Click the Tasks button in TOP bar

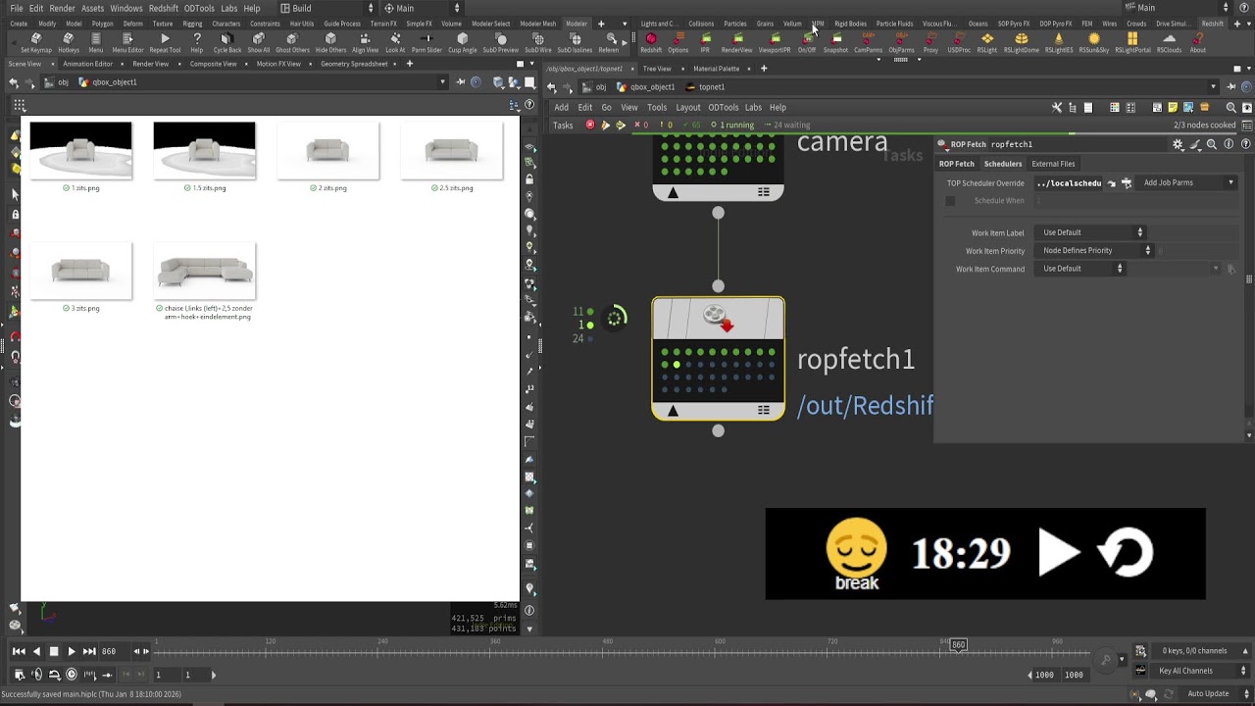pos(563,126)
